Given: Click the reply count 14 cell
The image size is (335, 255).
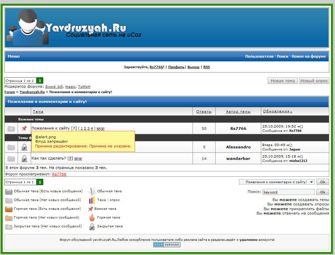Looking at the screenshot, I should [x=204, y=159].
